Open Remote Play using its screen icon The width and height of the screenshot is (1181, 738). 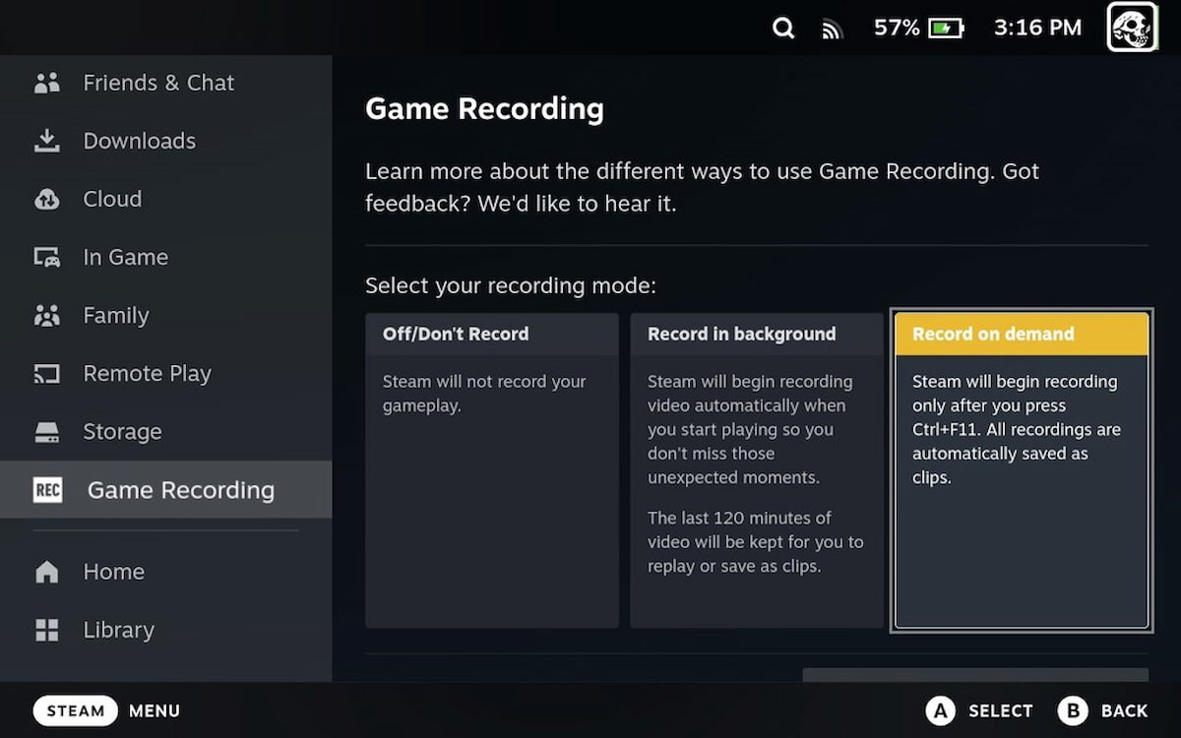47,373
